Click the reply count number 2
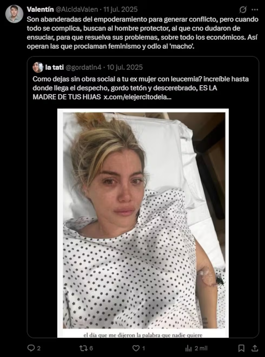Screen dimensions: 265x357 (39, 348)
